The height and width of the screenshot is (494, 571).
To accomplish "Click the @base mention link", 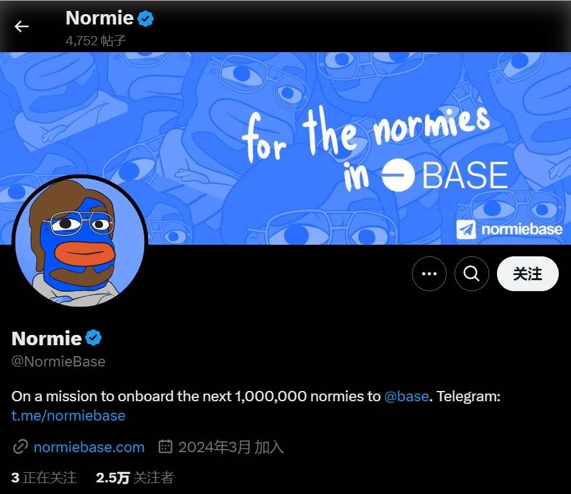I will pos(406,396).
